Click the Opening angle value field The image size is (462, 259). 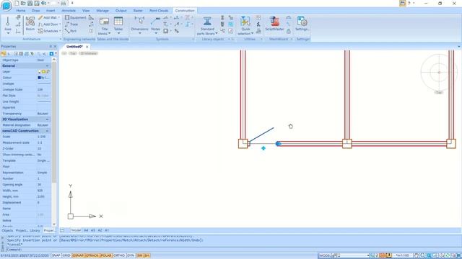43,185
